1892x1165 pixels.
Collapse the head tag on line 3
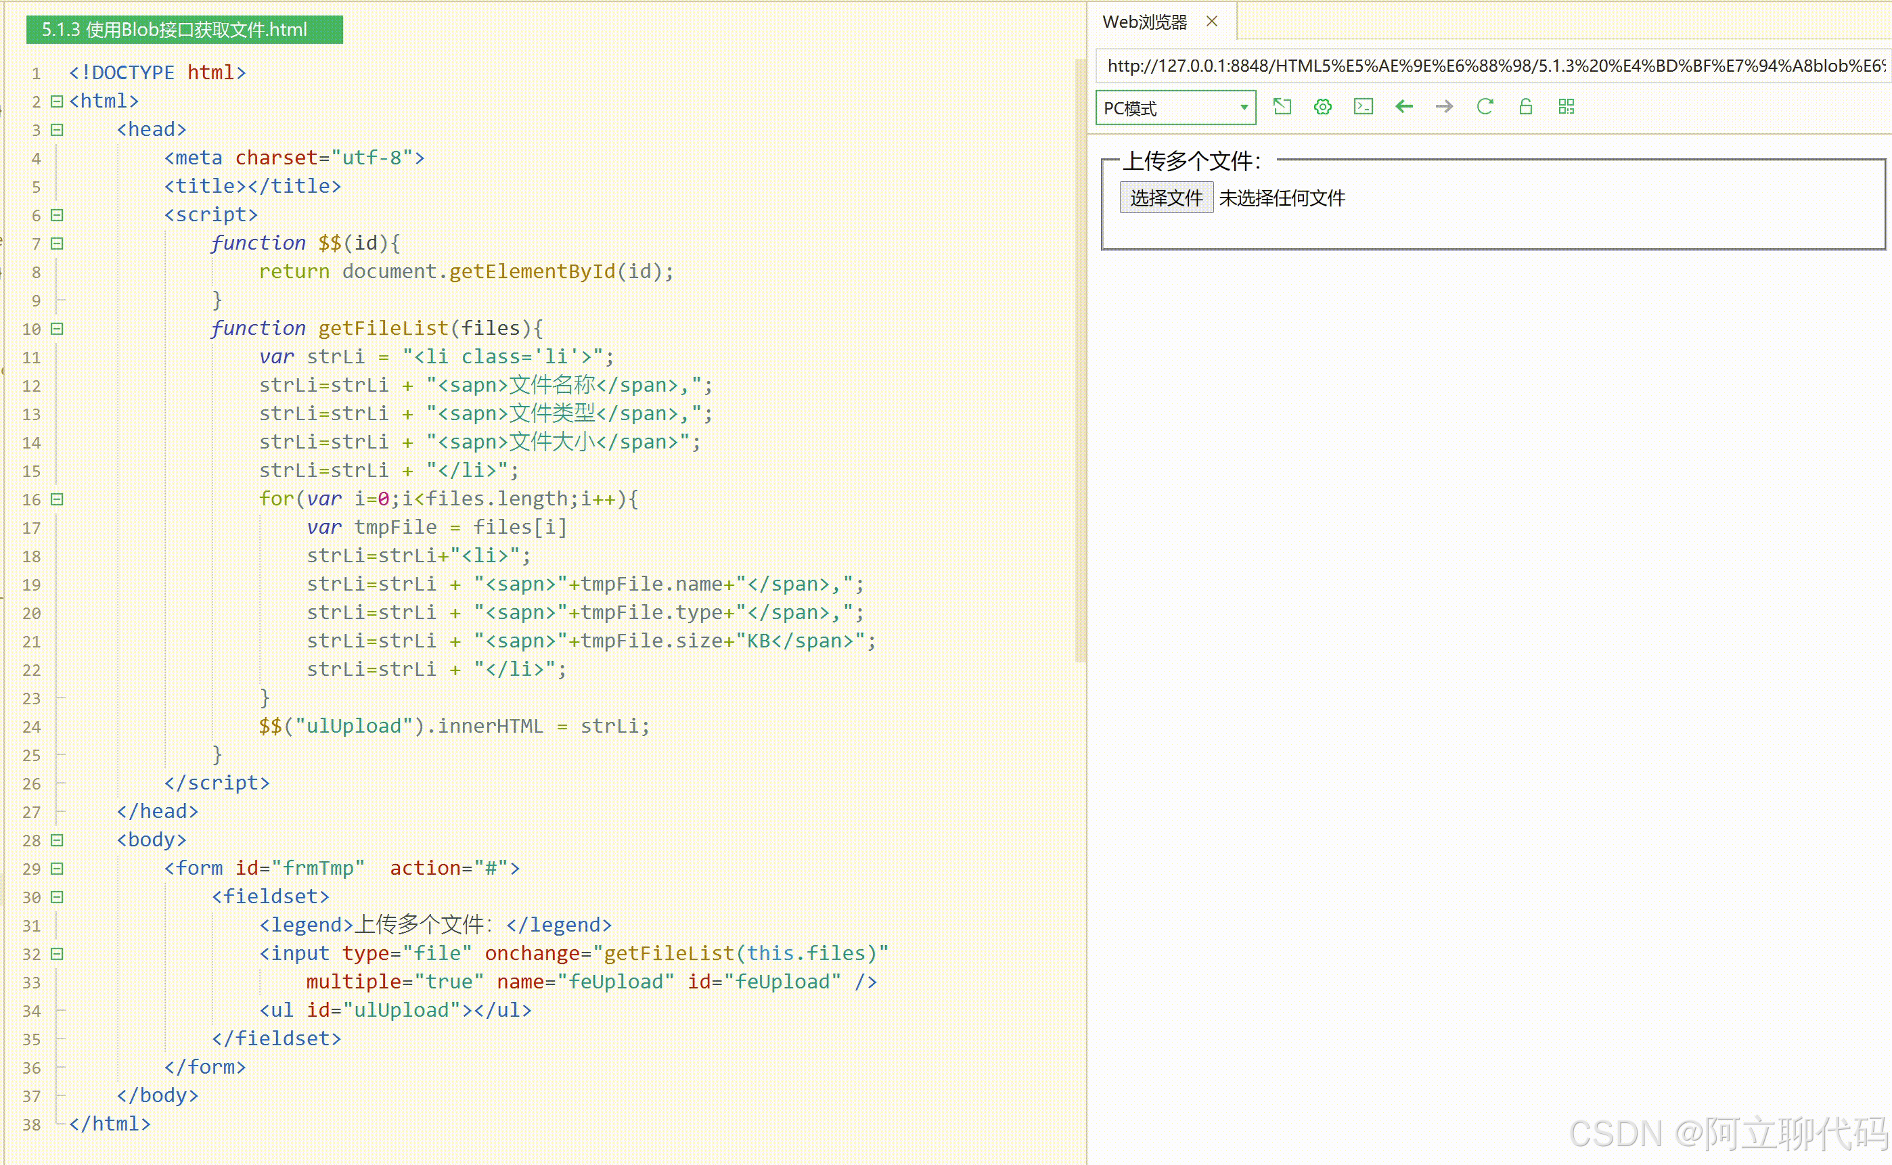tap(56, 129)
